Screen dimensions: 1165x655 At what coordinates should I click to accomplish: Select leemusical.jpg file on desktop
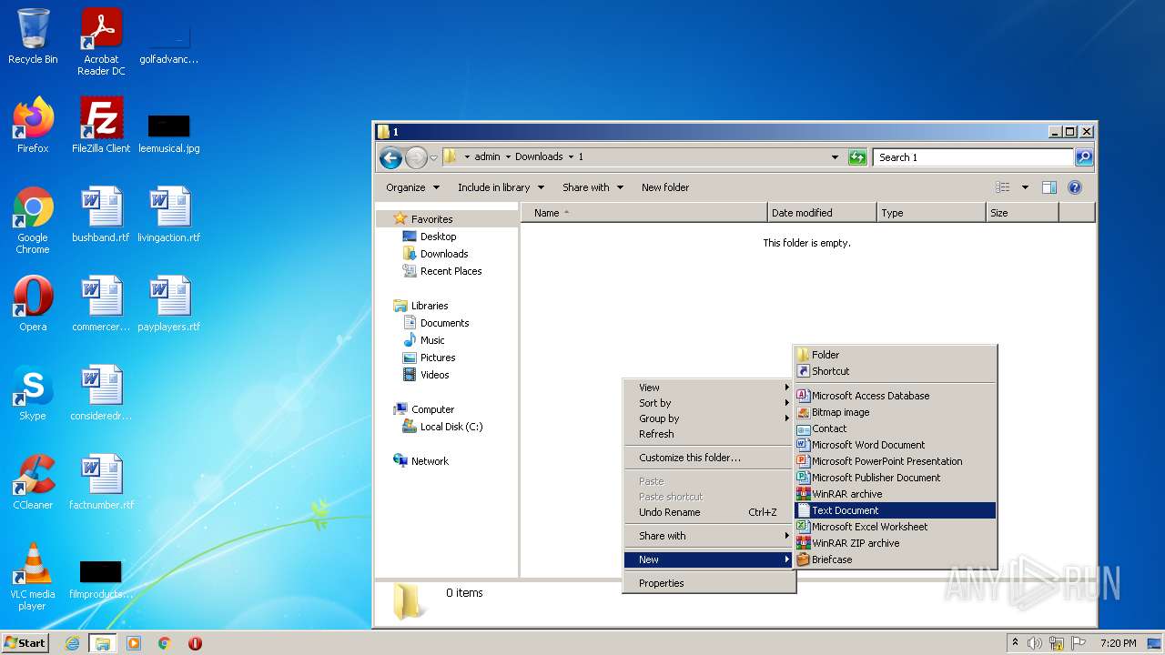(x=169, y=133)
